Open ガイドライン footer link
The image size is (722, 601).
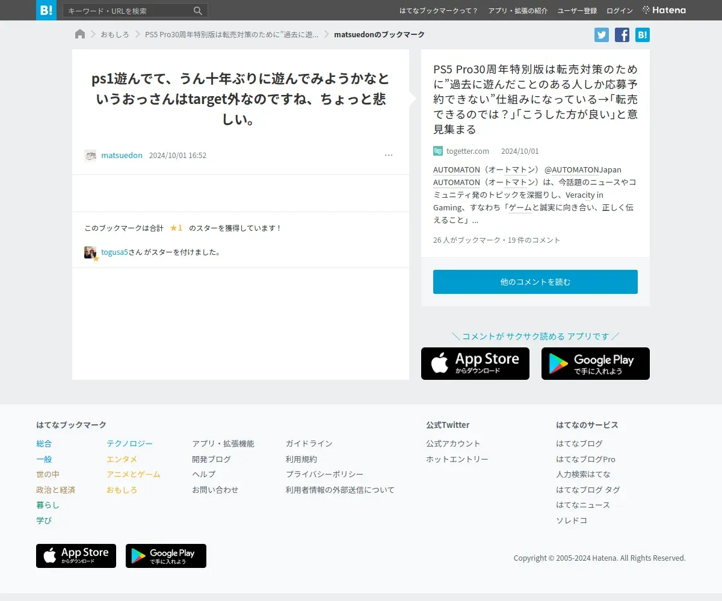pyautogui.click(x=309, y=444)
